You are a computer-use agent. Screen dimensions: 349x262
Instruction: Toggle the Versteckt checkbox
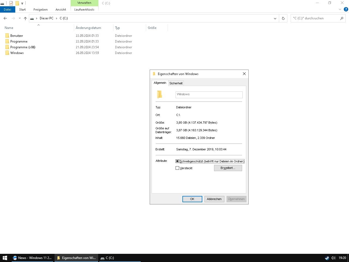pyautogui.click(x=177, y=168)
